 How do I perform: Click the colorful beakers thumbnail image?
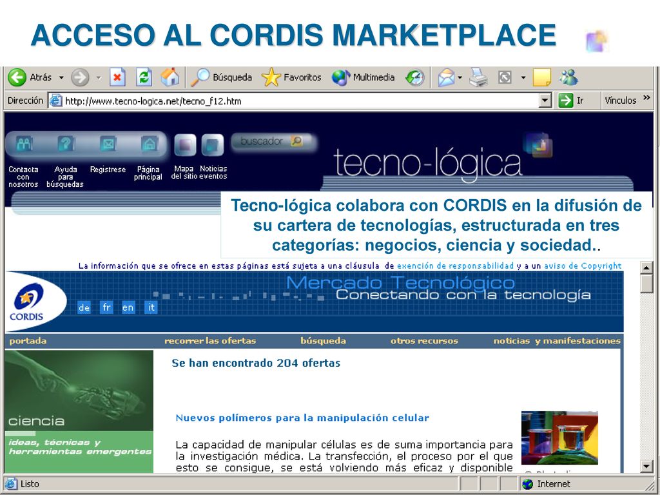(x=559, y=438)
